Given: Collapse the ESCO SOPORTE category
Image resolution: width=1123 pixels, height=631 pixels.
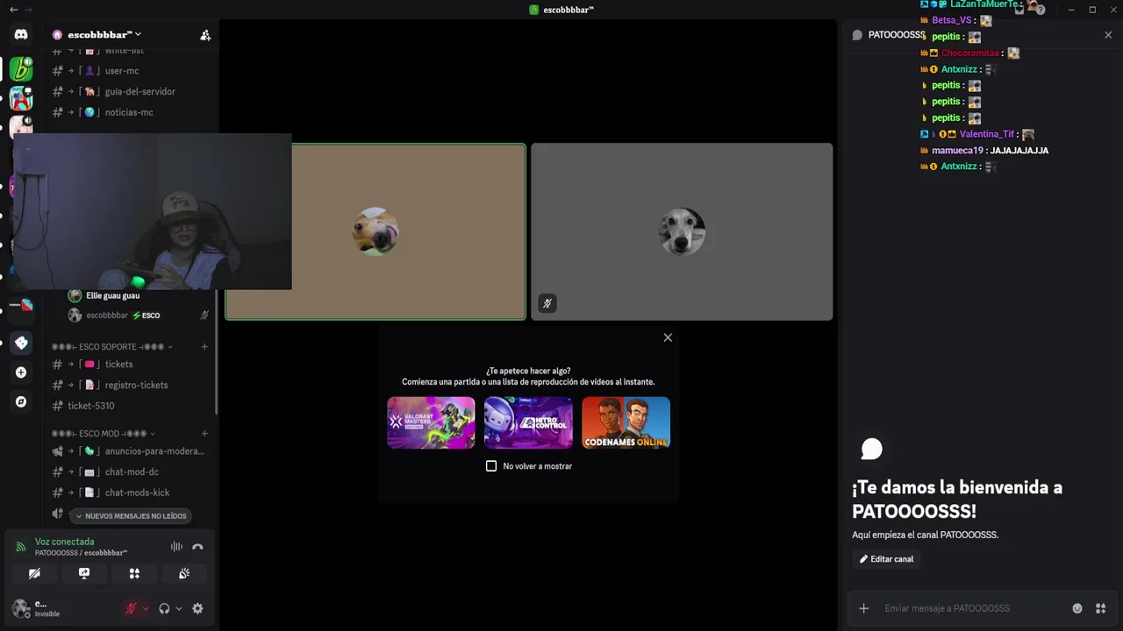Looking at the screenshot, I should (112, 346).
